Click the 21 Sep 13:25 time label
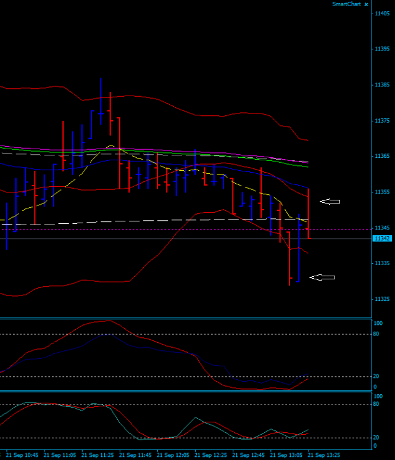Viewport: 395px width, 460px height. coord(323,455)
